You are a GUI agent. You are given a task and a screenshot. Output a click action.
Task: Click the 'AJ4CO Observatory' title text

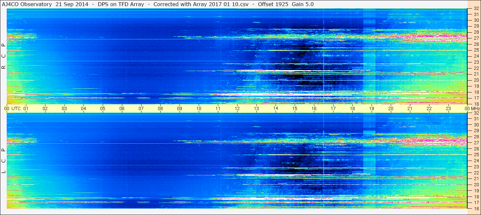tap(27, 4)
